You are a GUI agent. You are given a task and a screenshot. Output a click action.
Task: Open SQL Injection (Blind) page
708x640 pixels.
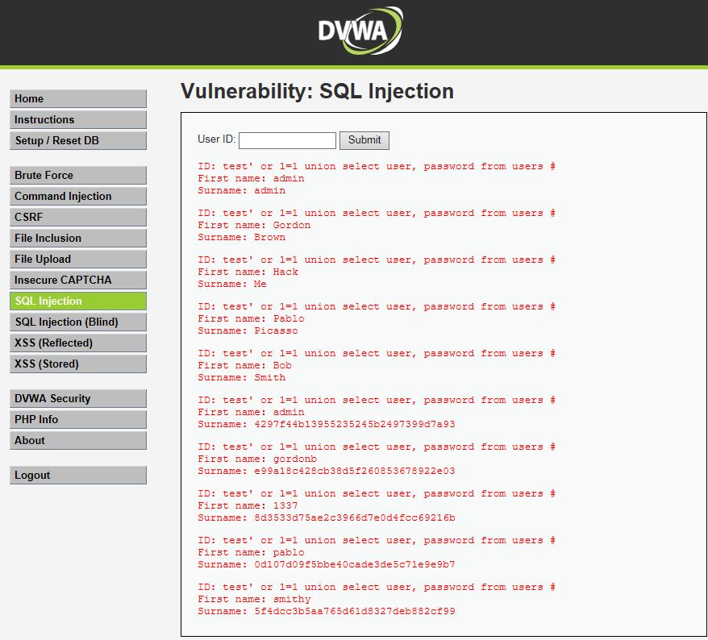78,322
